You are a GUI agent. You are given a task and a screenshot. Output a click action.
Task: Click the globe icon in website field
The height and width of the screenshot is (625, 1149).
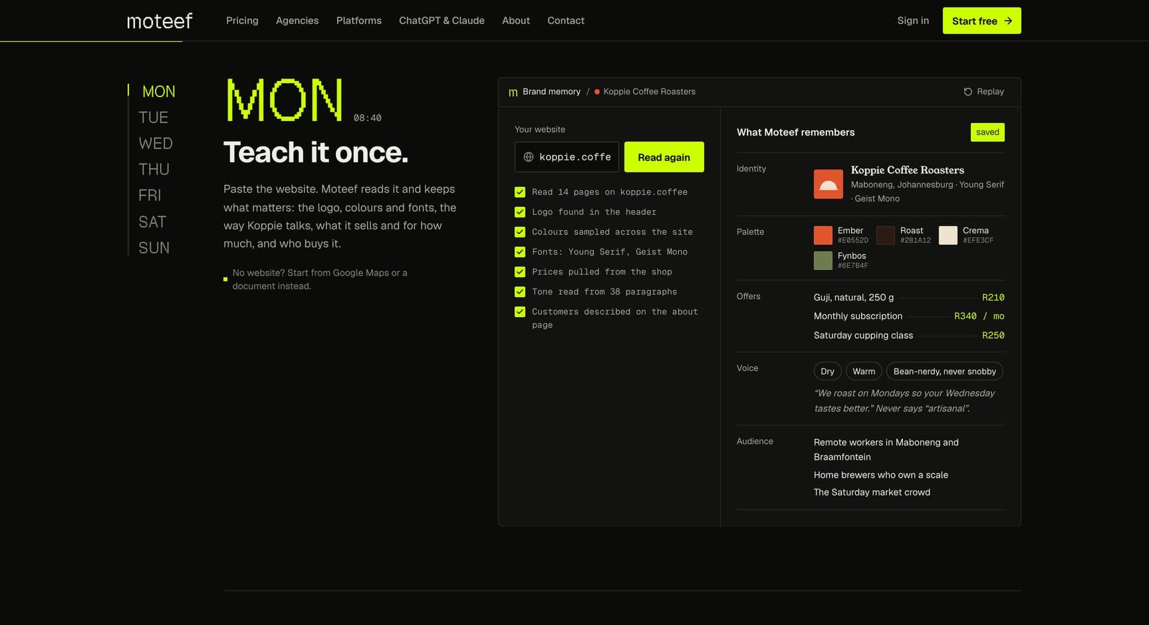529,157
